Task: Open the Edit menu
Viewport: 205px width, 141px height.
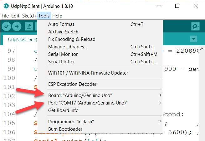Action: [15, 16]
